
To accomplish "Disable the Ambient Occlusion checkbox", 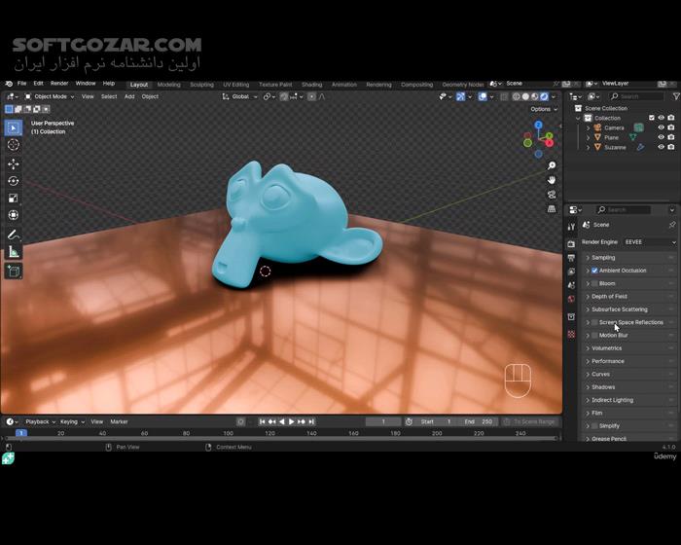I will (x=594, y=271).
